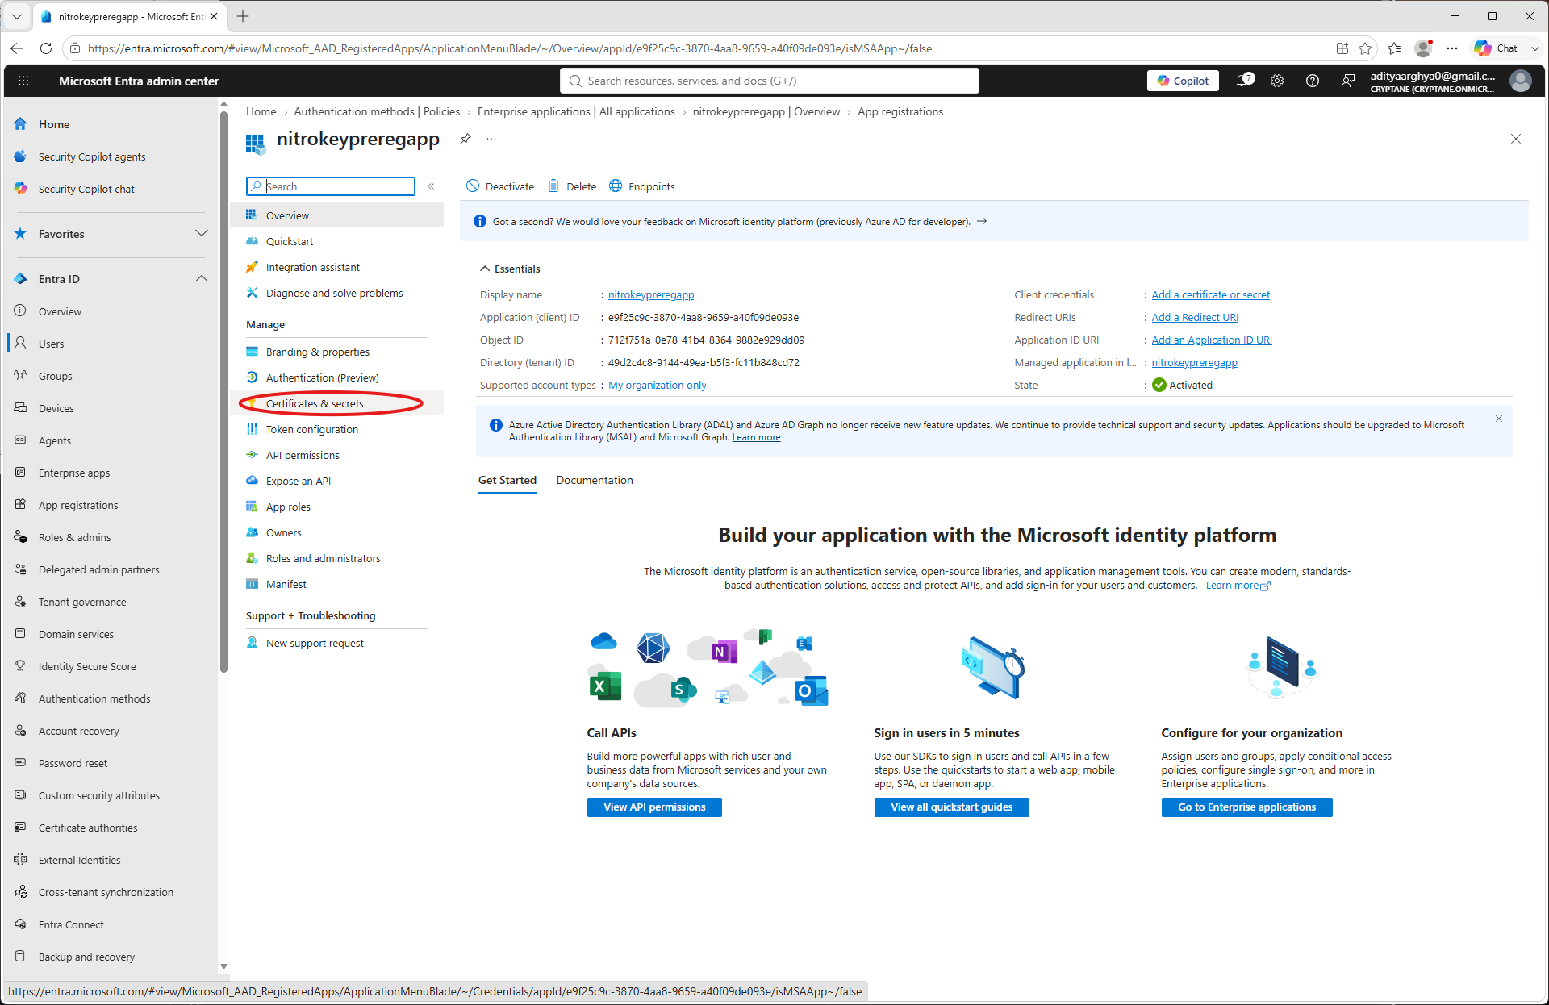Open Roles and administrators
The width and height of the screenshot is (1549, 1005).
pos(337,558)
